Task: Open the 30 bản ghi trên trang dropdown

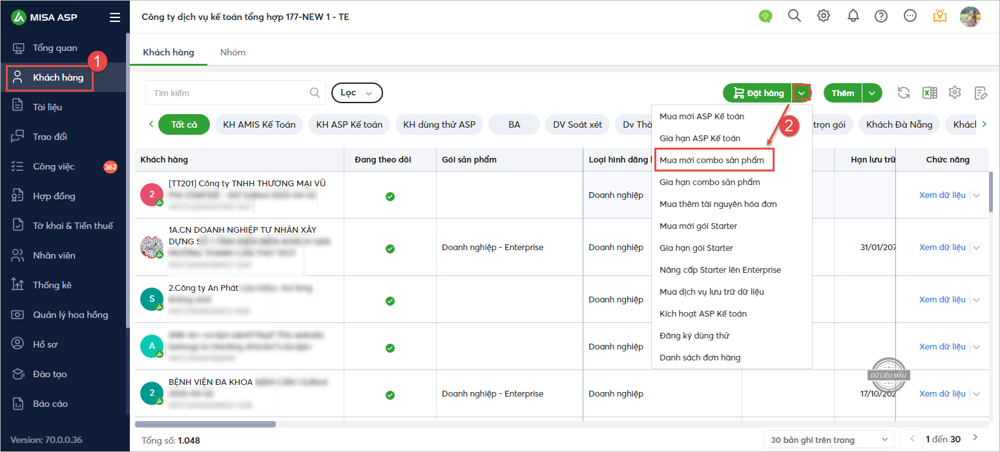Action: (829, 440)
